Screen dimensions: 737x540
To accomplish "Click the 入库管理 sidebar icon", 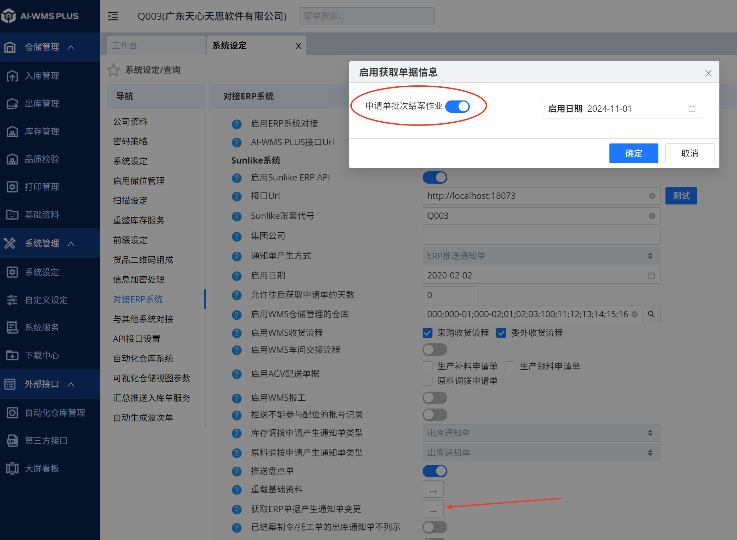I will [12, 76].
